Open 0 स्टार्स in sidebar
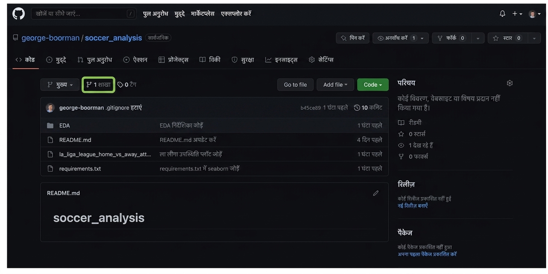 (412, 134)
